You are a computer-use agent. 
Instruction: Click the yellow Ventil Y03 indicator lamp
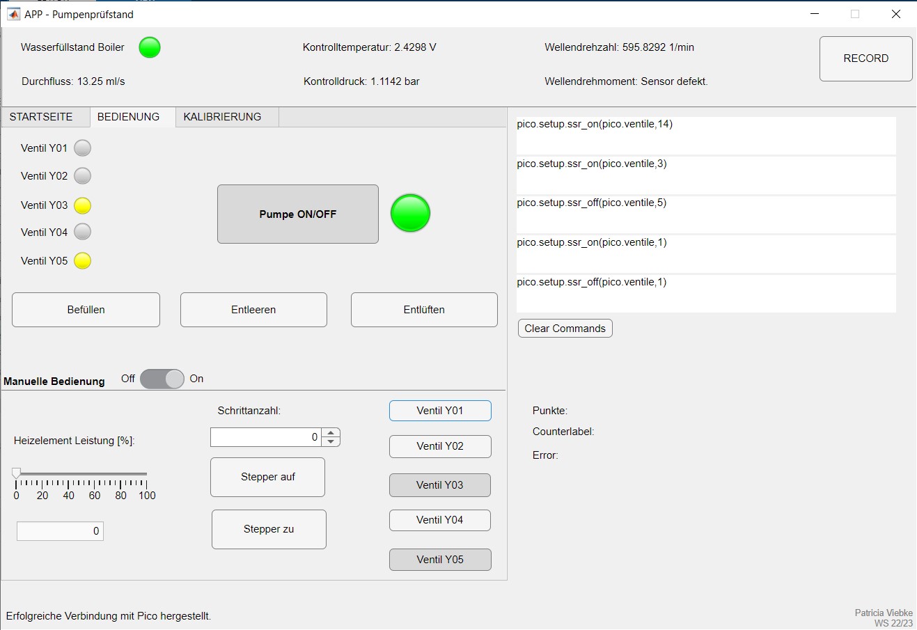(83, 205)
